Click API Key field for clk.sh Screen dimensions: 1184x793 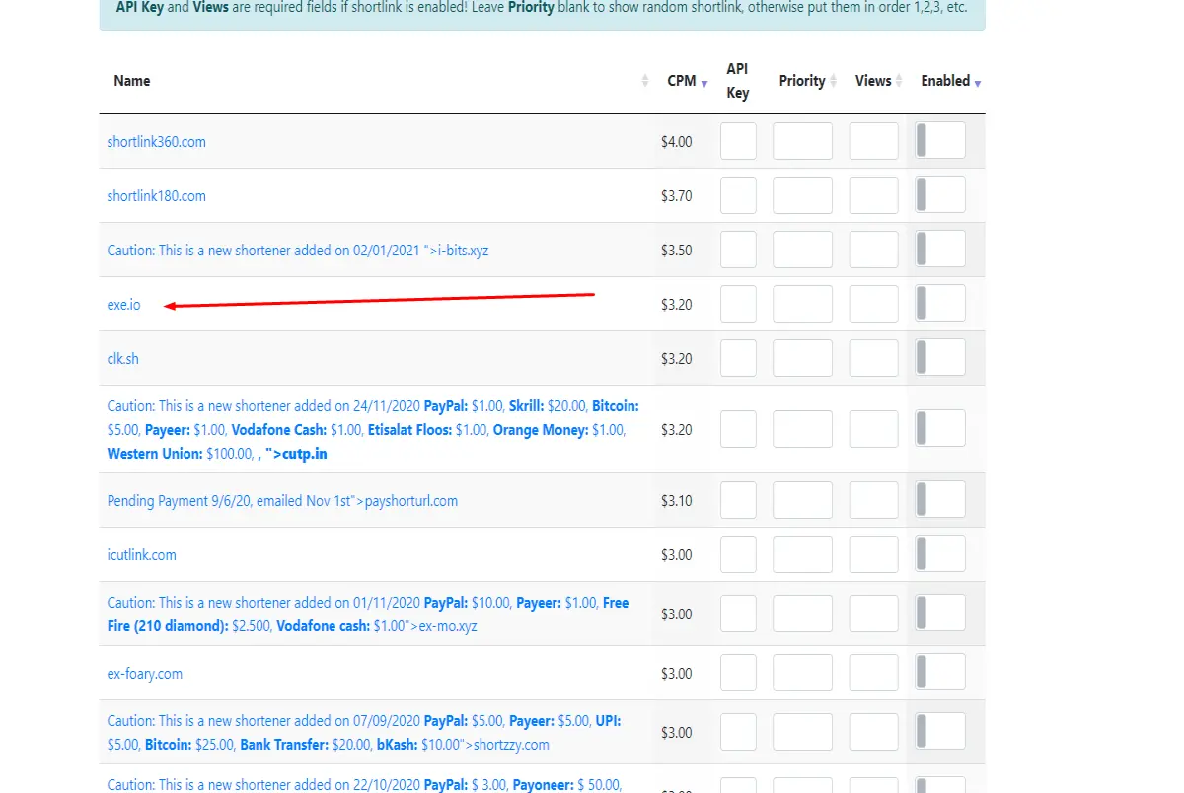point(738,358)
